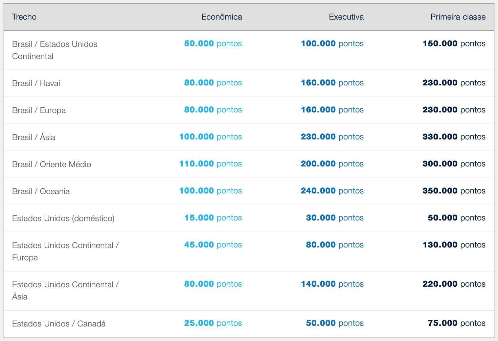Image resolution: width=498 pixels, height=341 pixels.
Task: Select the Estados Unidos / Canadá route label
Action: coord(59,324)
